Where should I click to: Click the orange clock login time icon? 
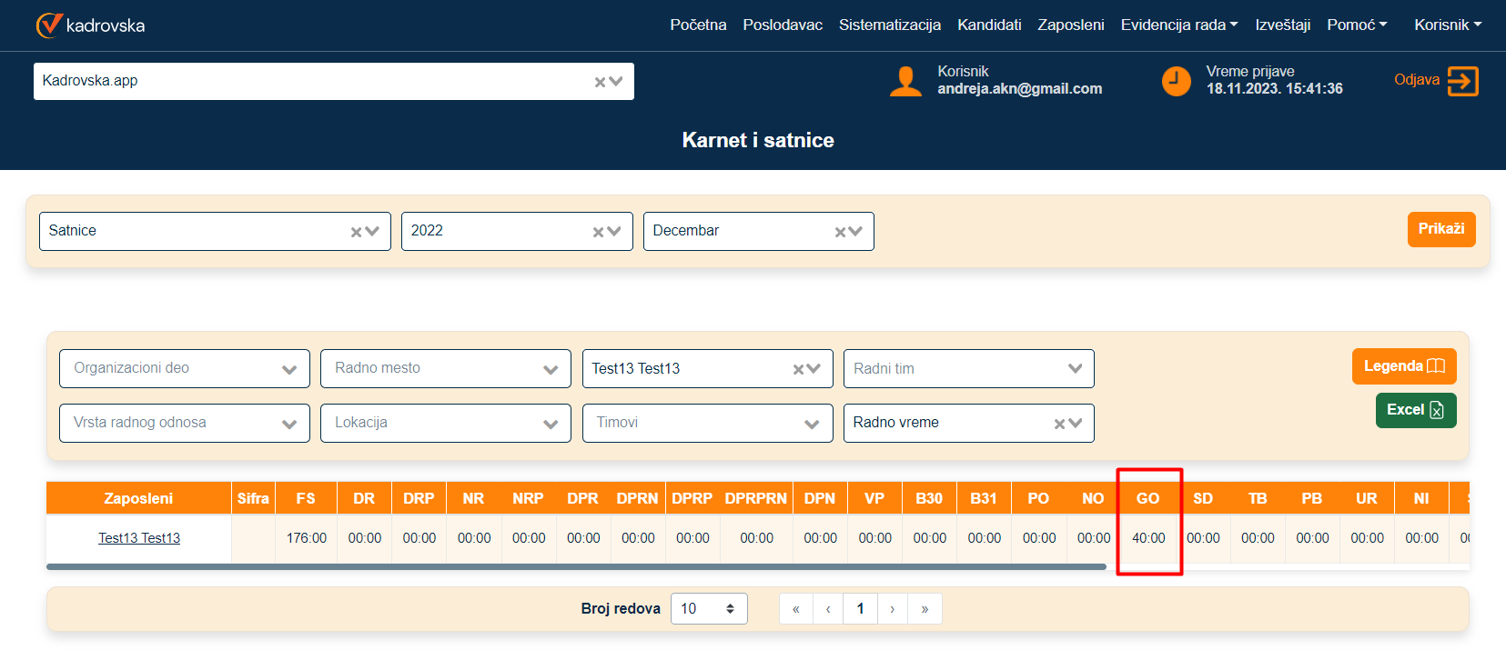click(1176, 81)
